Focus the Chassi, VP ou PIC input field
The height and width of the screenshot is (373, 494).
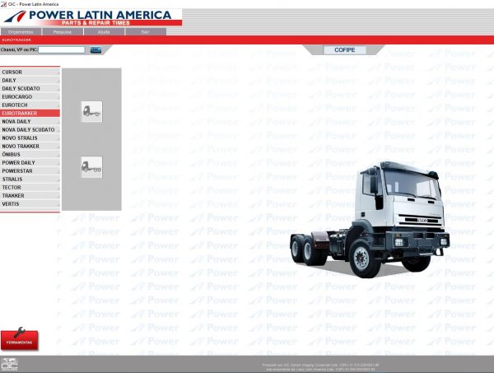[x=62, y=49]
